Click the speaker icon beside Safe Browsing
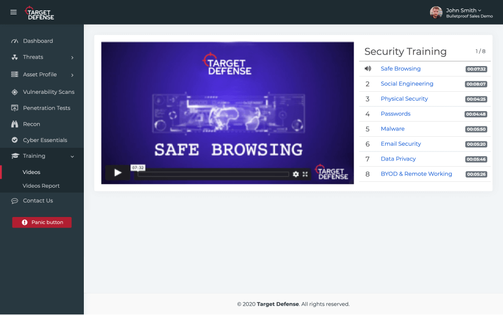503x315 pixels. [368, 69]
